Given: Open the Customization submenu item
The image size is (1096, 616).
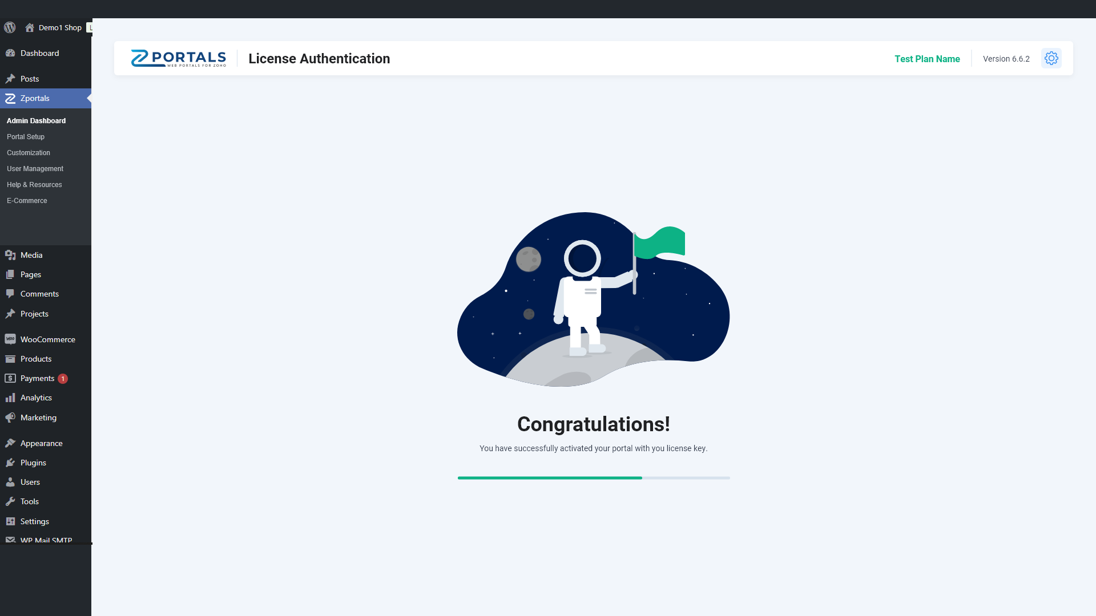Looking at the screenshot, I should pos(29,153).
